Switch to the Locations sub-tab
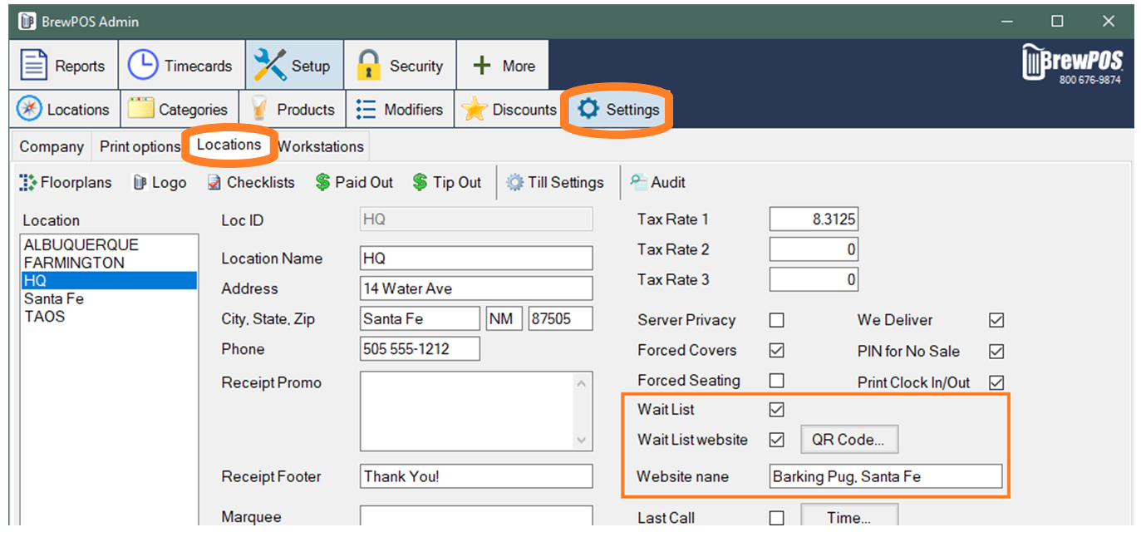The height and width of the screenshot is (537, 1141). 229,145
